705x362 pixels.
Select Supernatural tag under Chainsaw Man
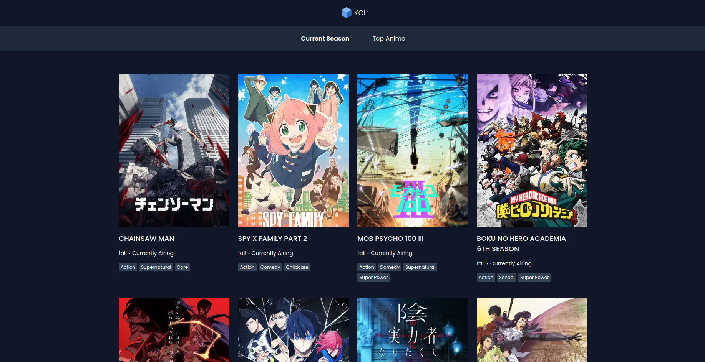pos(156,267)
